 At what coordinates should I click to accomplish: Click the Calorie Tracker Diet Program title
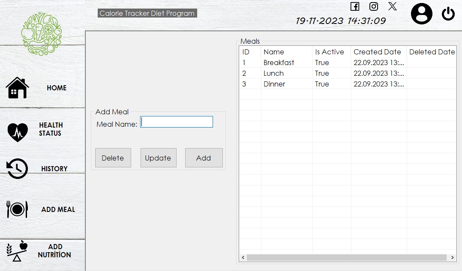[147, 13]
